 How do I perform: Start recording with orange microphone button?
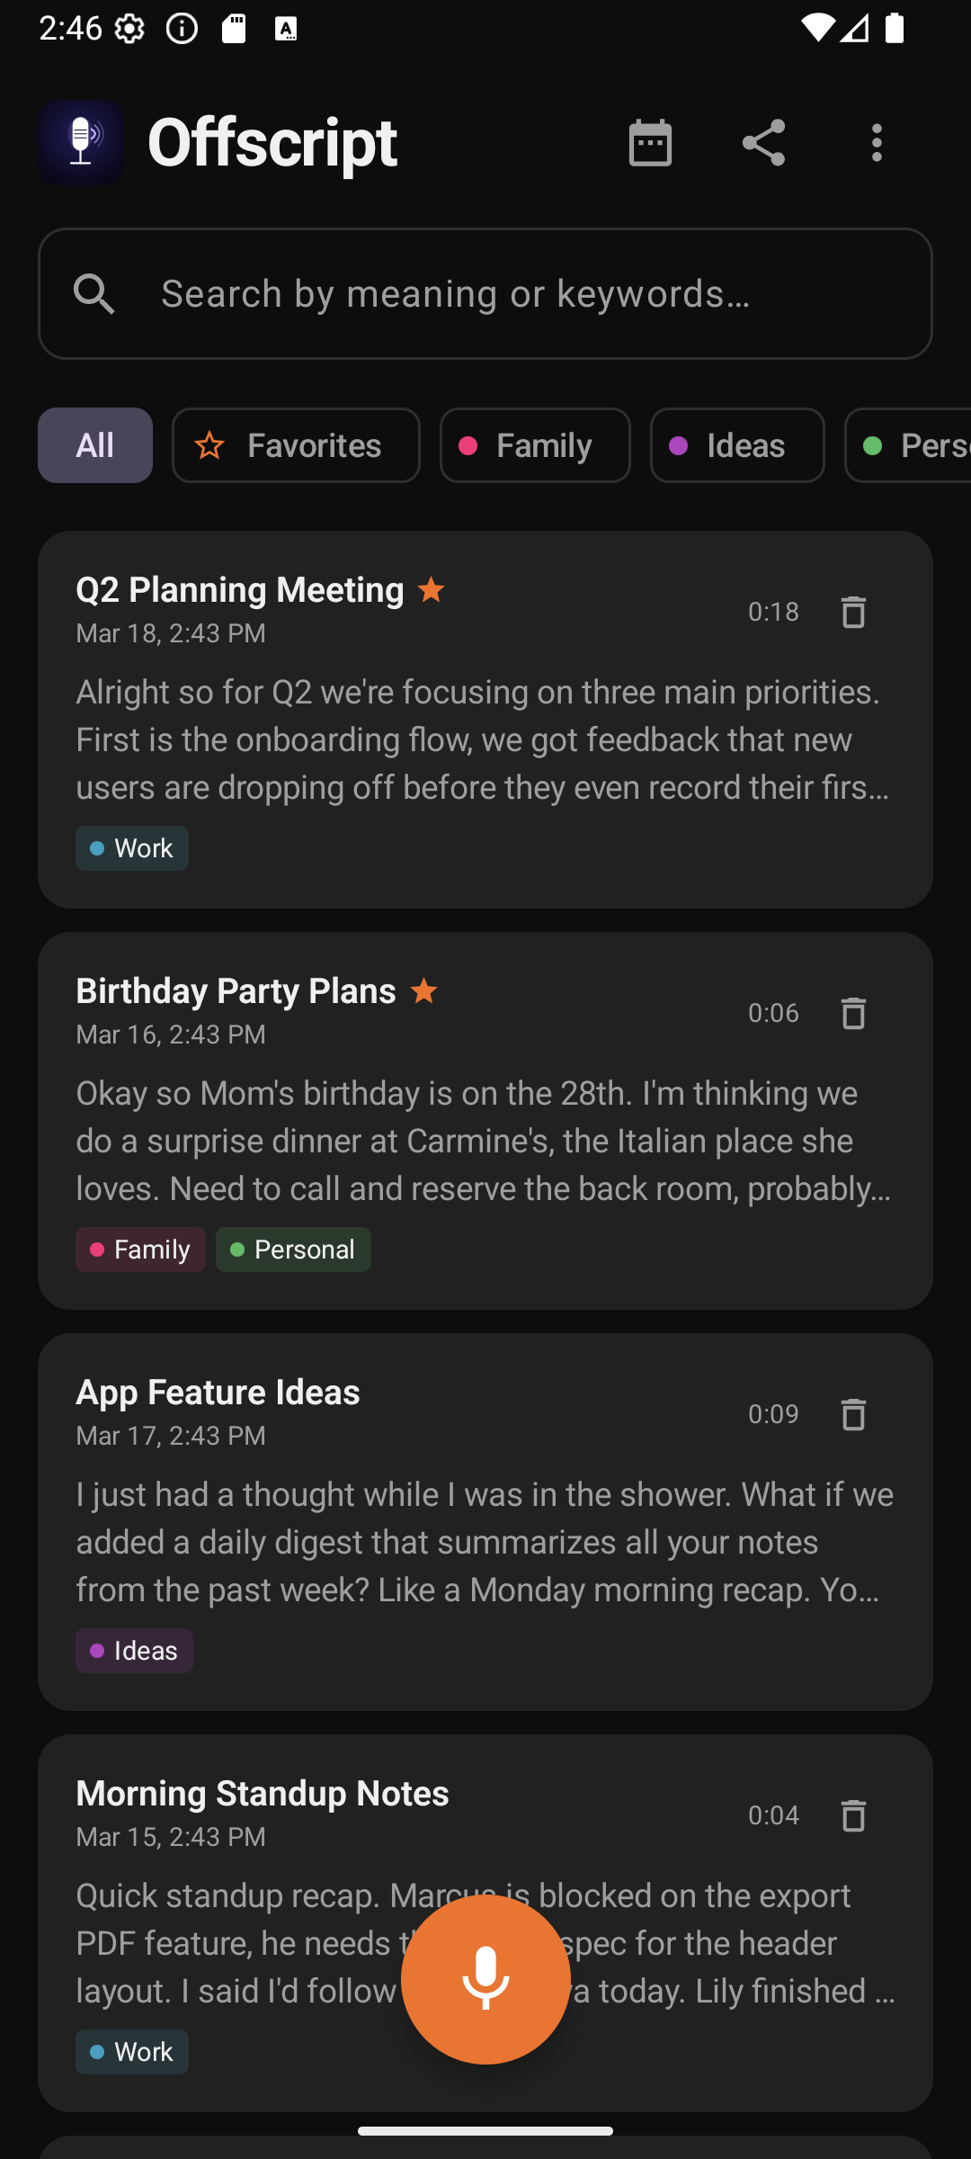pos(485,1979)
